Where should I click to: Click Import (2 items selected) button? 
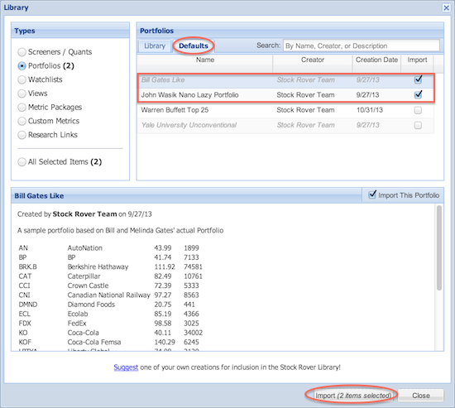coord(353,396)
